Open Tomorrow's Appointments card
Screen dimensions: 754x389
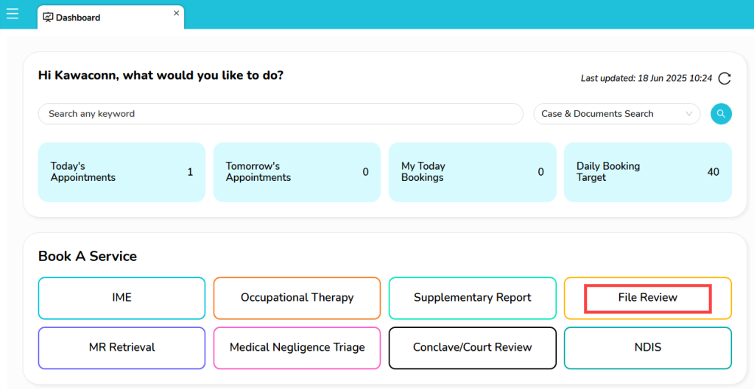coord(297,172)
